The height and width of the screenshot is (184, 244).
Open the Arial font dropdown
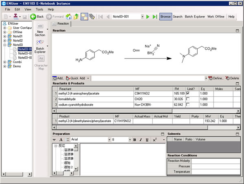(109, 140)
